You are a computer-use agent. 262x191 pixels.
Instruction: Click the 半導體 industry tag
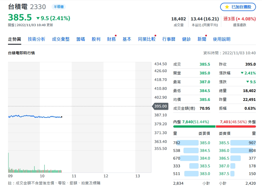(x=59, y=7)
